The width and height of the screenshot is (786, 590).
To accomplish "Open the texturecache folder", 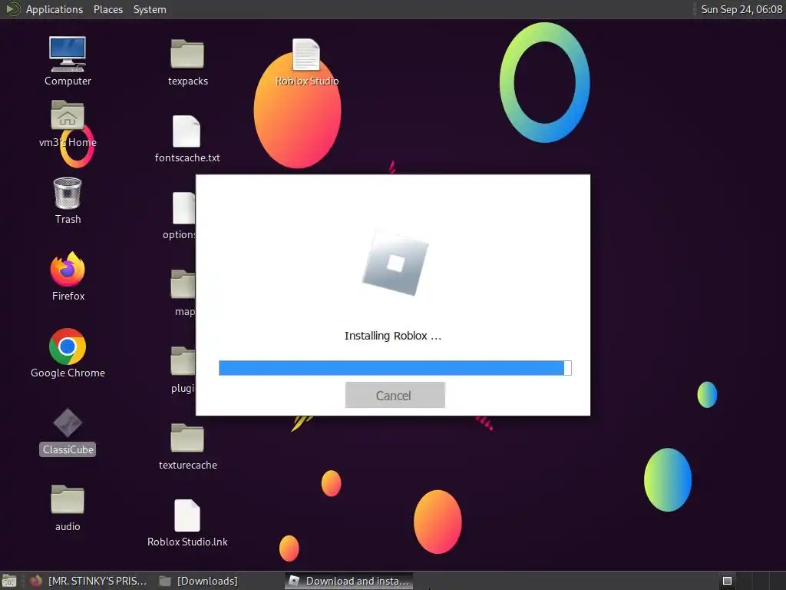I will pyautogui.click(x=187, y=446).
